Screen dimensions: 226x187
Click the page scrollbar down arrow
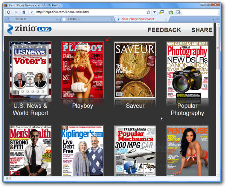[x=218, y=174]
